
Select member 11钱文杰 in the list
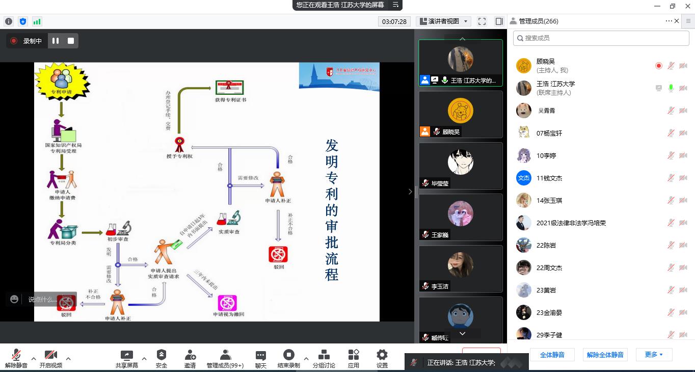[549, 178]
